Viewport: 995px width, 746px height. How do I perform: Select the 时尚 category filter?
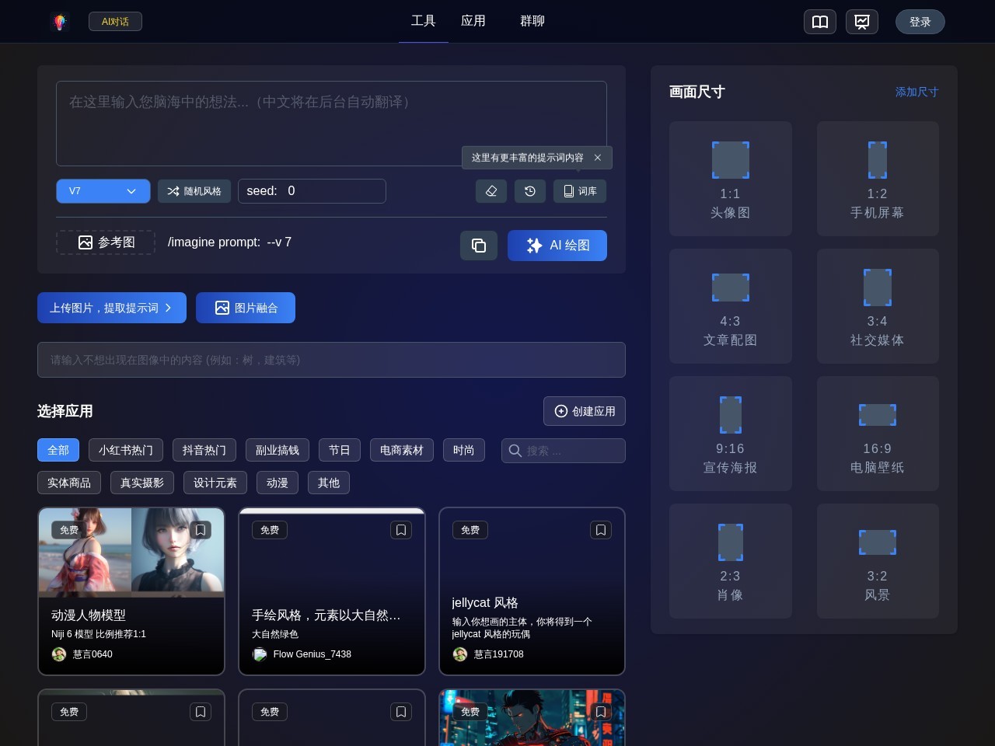tap(464, 450)
